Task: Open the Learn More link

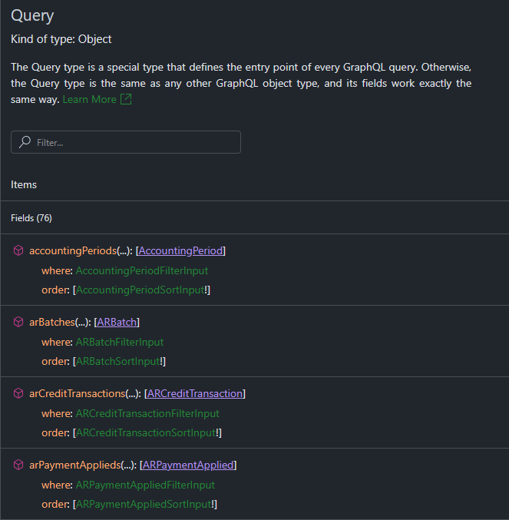Action: (x=89, y=100)
